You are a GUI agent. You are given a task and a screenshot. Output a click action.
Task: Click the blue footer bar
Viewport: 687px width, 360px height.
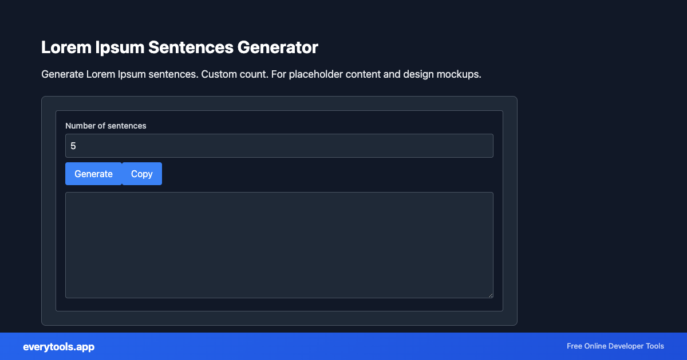343,346
